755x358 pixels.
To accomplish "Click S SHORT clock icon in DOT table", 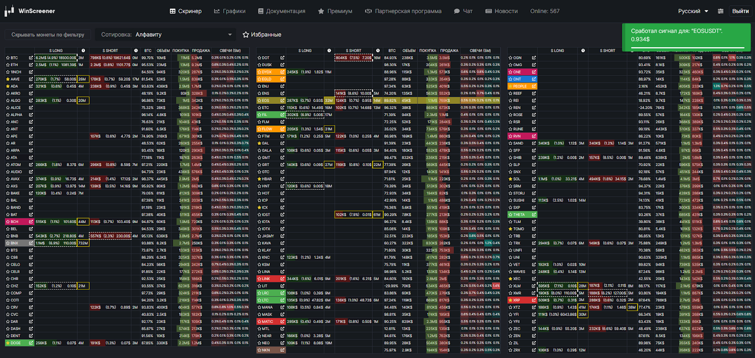I will click(378, 51).
